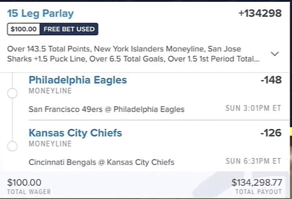Click the SUN 6:31PM ET game time
292x199 pixels.
click(x=253, y=162)
